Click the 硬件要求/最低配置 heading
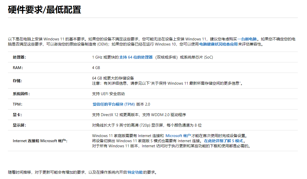 (45, 10)
